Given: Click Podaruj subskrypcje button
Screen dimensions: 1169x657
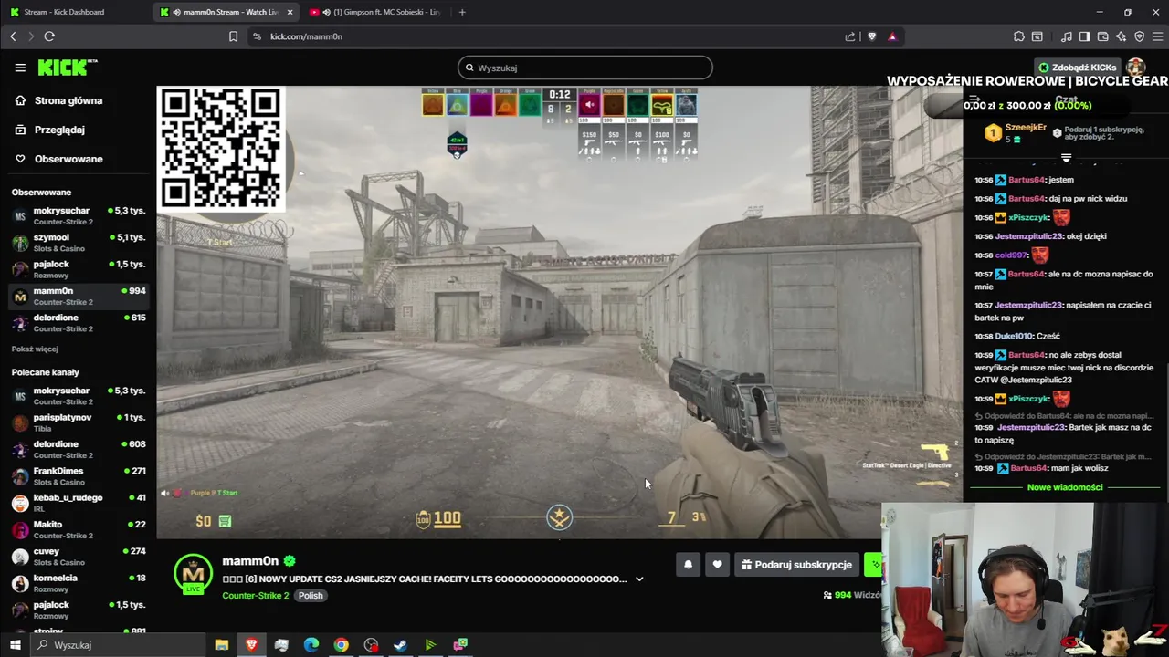Looking at the screenshot, I should point(796,565).
